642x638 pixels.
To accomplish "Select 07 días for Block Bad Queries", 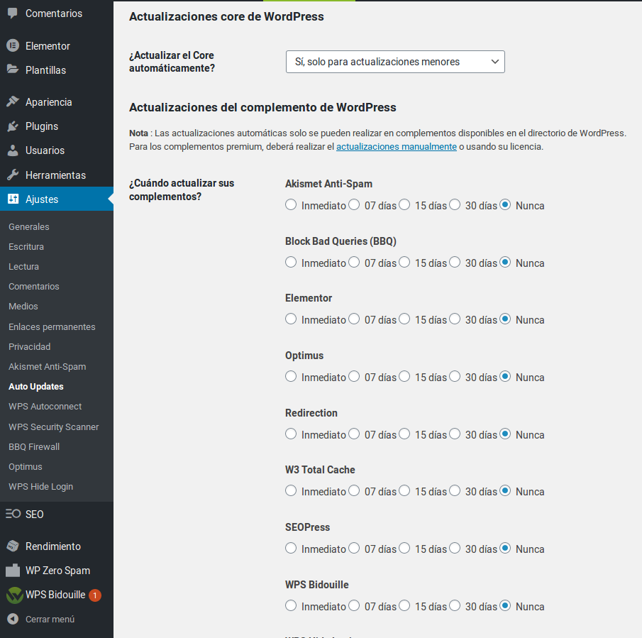I will point(354,262).
